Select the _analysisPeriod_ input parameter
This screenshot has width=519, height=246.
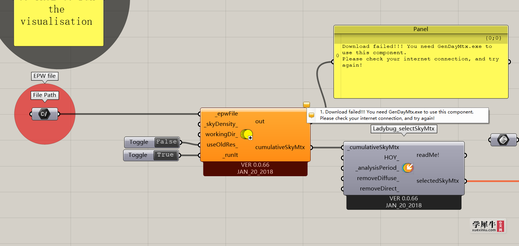coord(377,168)
